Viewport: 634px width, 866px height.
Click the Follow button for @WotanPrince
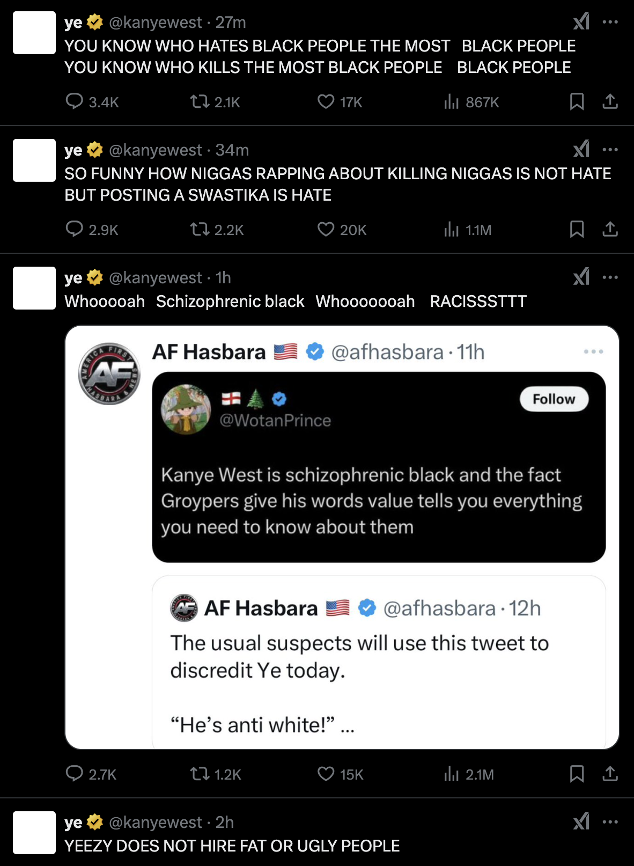(554, 399)
